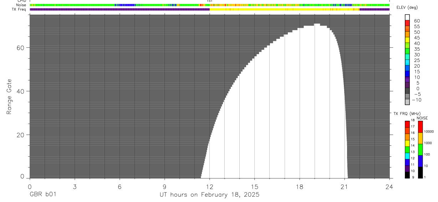Click the 'ELEV (deg)' legend title

coord(407,8)
